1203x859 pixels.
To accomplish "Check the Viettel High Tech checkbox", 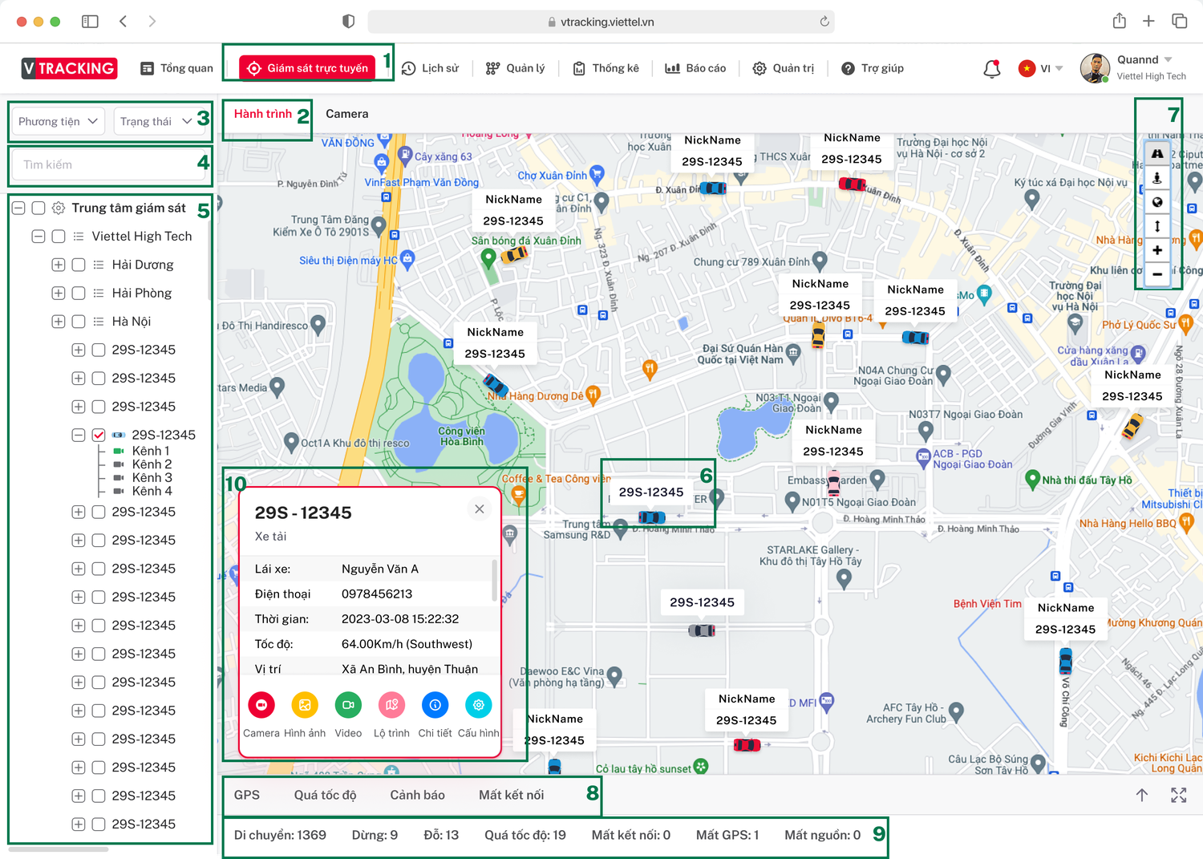I will coord(58,236).
